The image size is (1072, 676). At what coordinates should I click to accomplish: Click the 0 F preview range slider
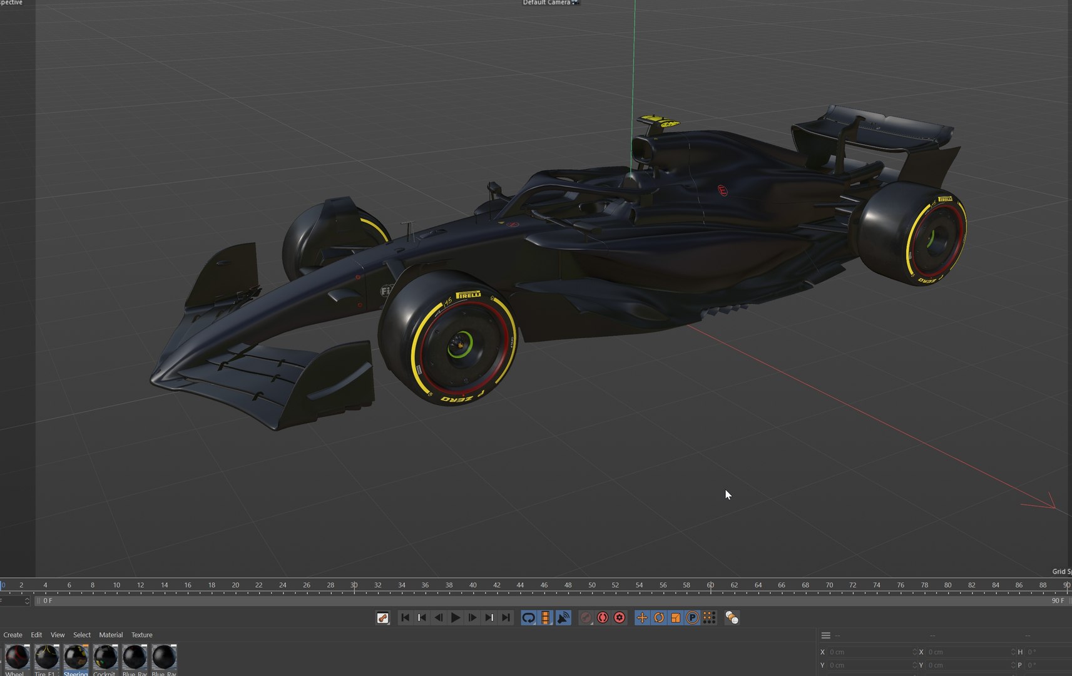click(553, 601)
